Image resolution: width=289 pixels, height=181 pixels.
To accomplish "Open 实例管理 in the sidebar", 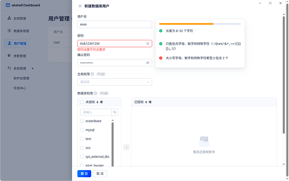I will coord(20,18).
